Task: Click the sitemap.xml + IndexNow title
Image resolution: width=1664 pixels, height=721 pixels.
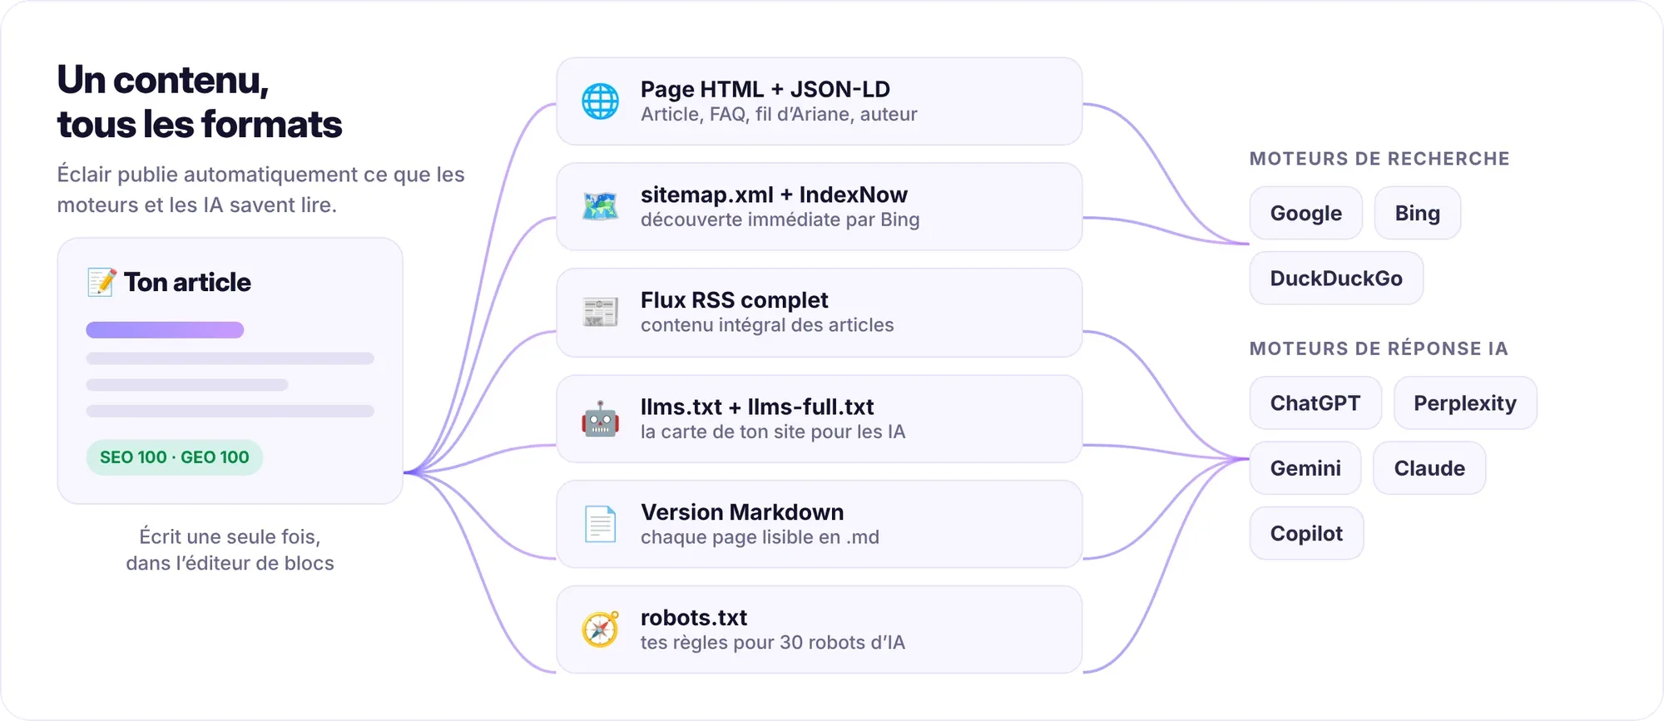Action: tap(774, 195)
